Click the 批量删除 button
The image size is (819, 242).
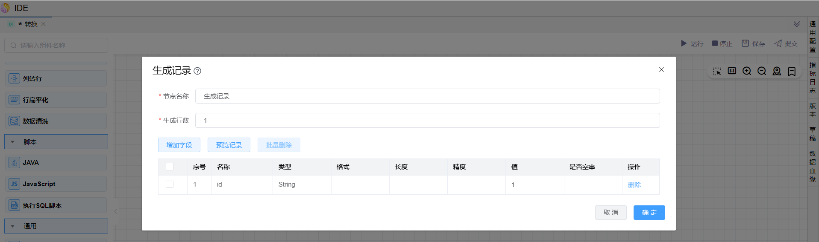click(279, 145)
